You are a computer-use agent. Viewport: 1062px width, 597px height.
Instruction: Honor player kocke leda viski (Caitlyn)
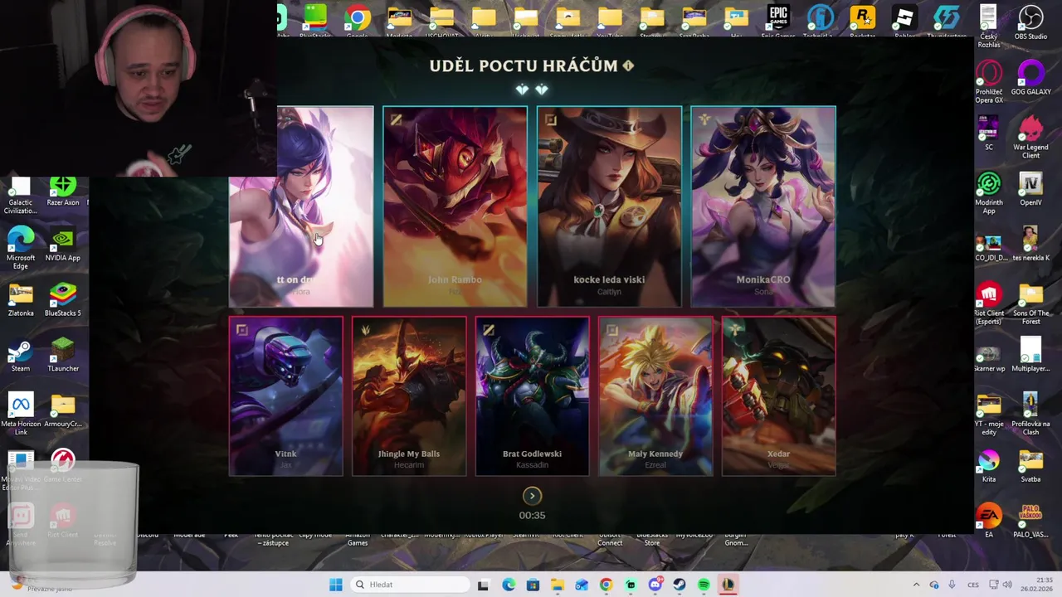(x=609, y=206)
